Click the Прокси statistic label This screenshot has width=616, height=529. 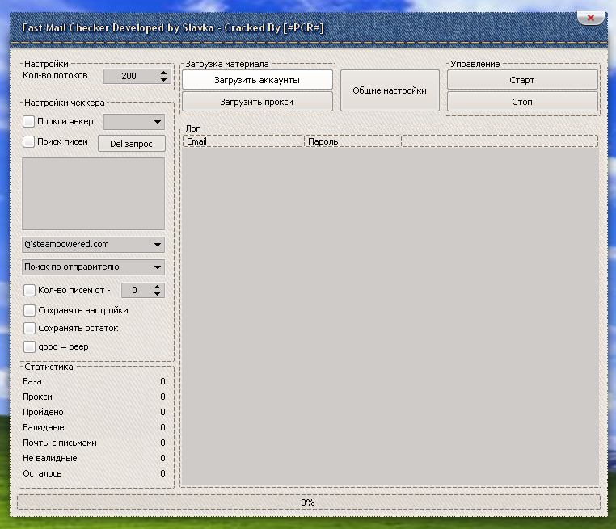[37, 397]
